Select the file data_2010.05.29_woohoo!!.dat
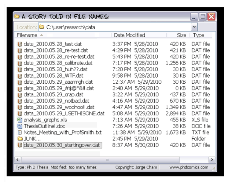The width and height of the screenshot is (228, 182). click(x=59, y=107)
